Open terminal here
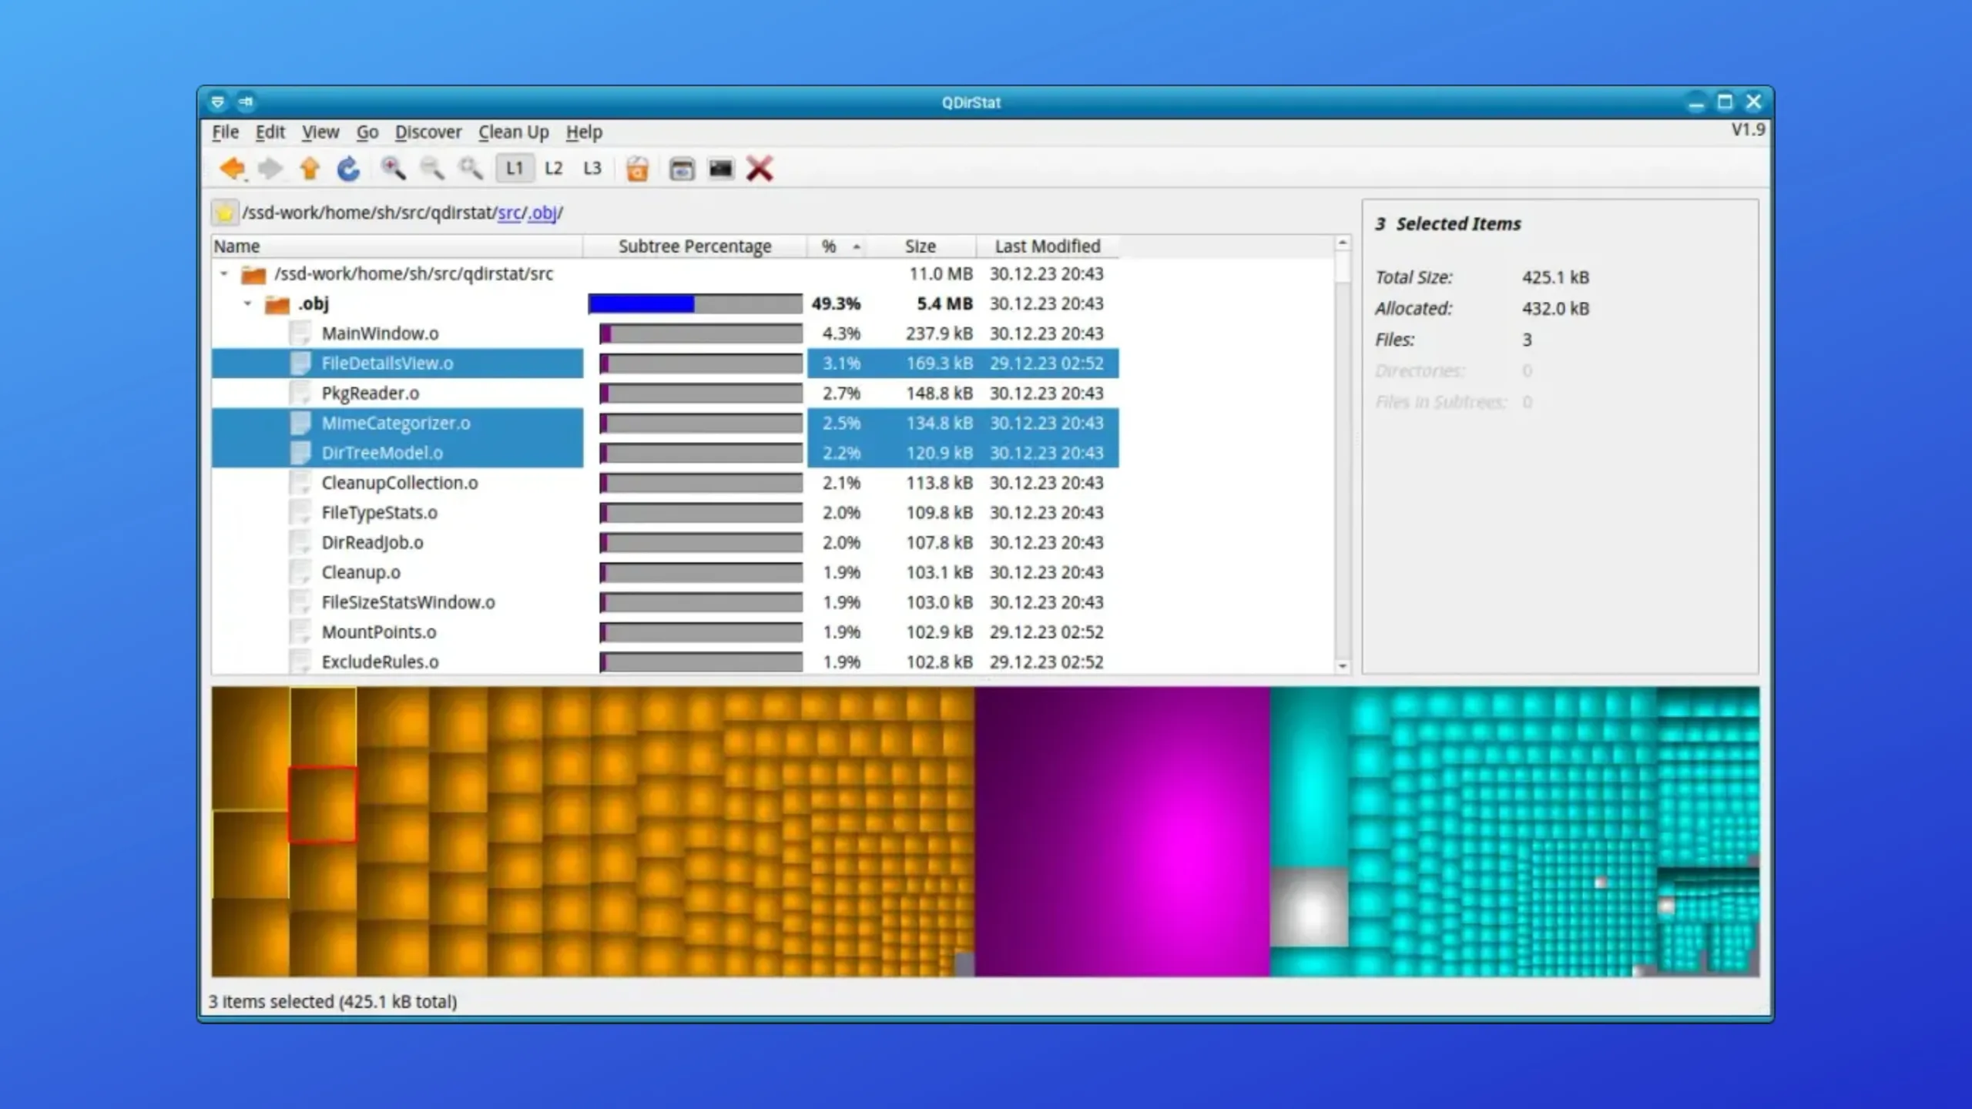The height and width of the screenshot is (1109, 1972). tap(720, 168)
